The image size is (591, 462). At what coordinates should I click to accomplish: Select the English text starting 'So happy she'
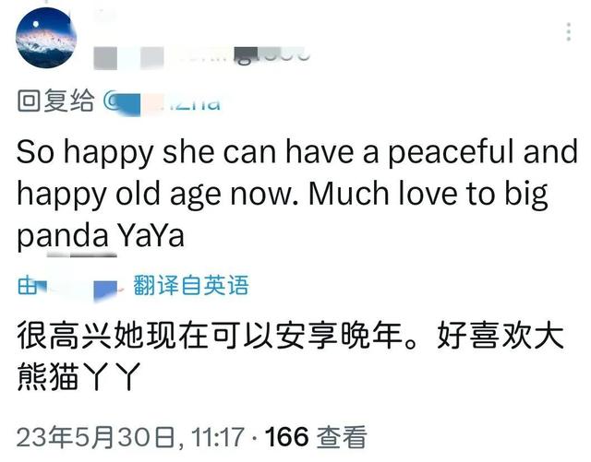tap(296, 193)
